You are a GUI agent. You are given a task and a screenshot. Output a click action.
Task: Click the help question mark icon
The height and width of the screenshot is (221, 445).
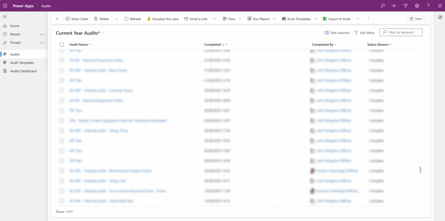[428, 6]
